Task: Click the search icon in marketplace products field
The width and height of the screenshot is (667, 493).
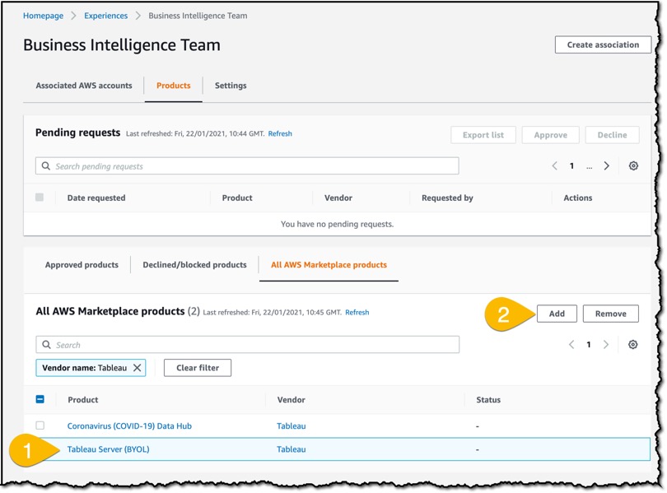Action: 46,345
